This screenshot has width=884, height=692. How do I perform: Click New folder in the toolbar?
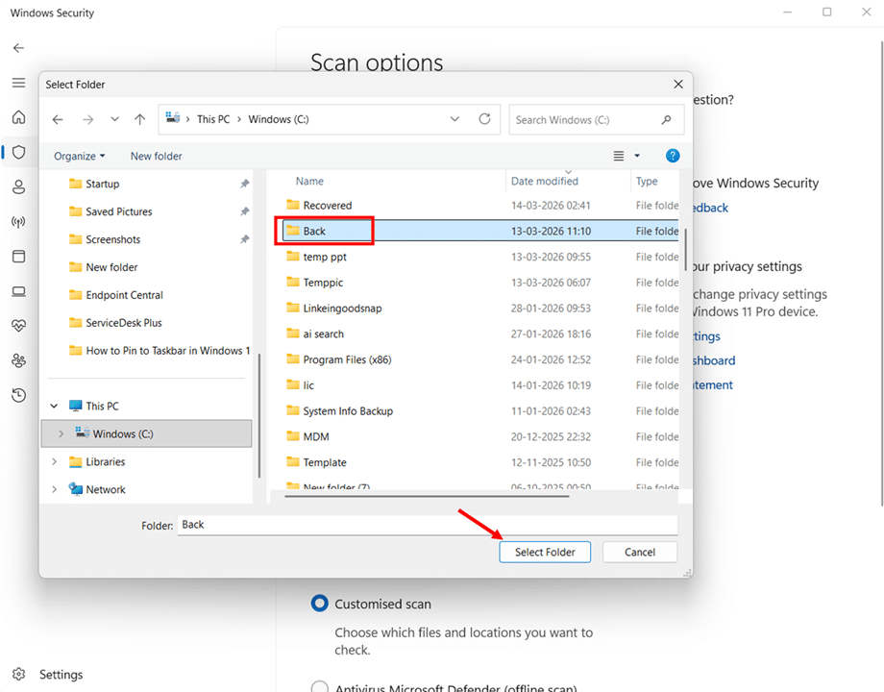coord(156,156)
